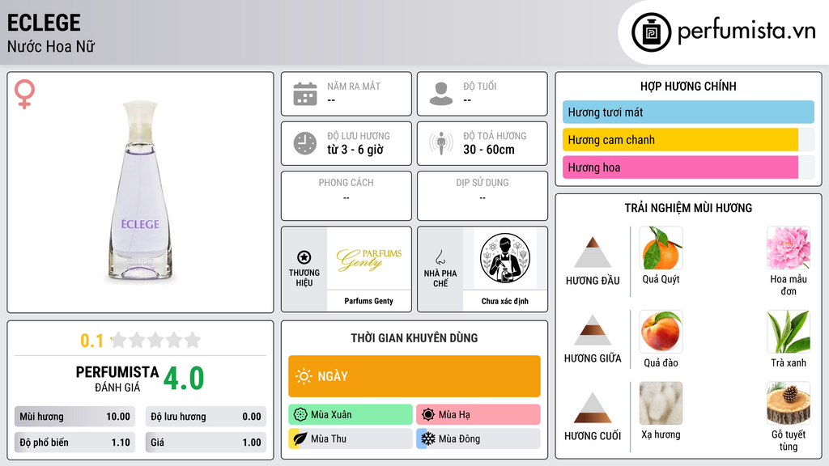The width and height of the screenshot is (829, 466).
Task: Click the Eclege perfume bottle photo
Action: (140, 190)
